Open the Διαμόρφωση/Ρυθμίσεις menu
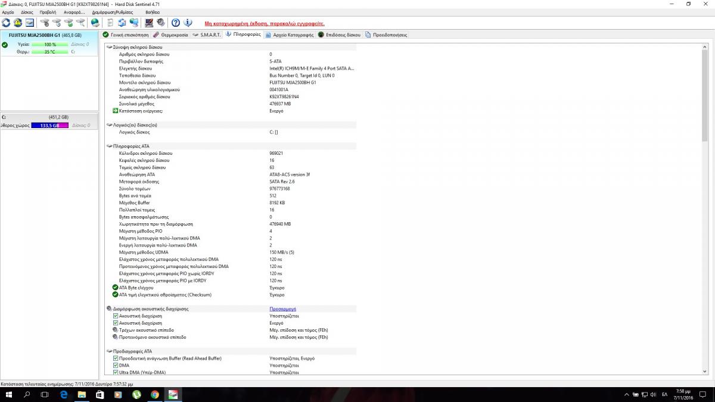The width and height of the screenshot is (715, 402). [113, 12]
